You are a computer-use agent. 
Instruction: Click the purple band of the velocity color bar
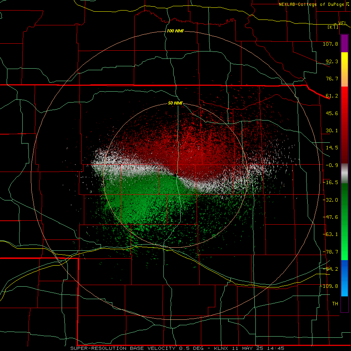[x=344, y=43]
